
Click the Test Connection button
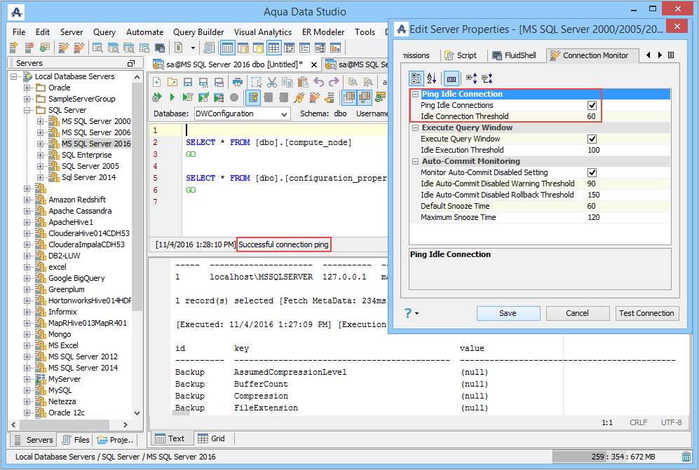click(646, 313)
